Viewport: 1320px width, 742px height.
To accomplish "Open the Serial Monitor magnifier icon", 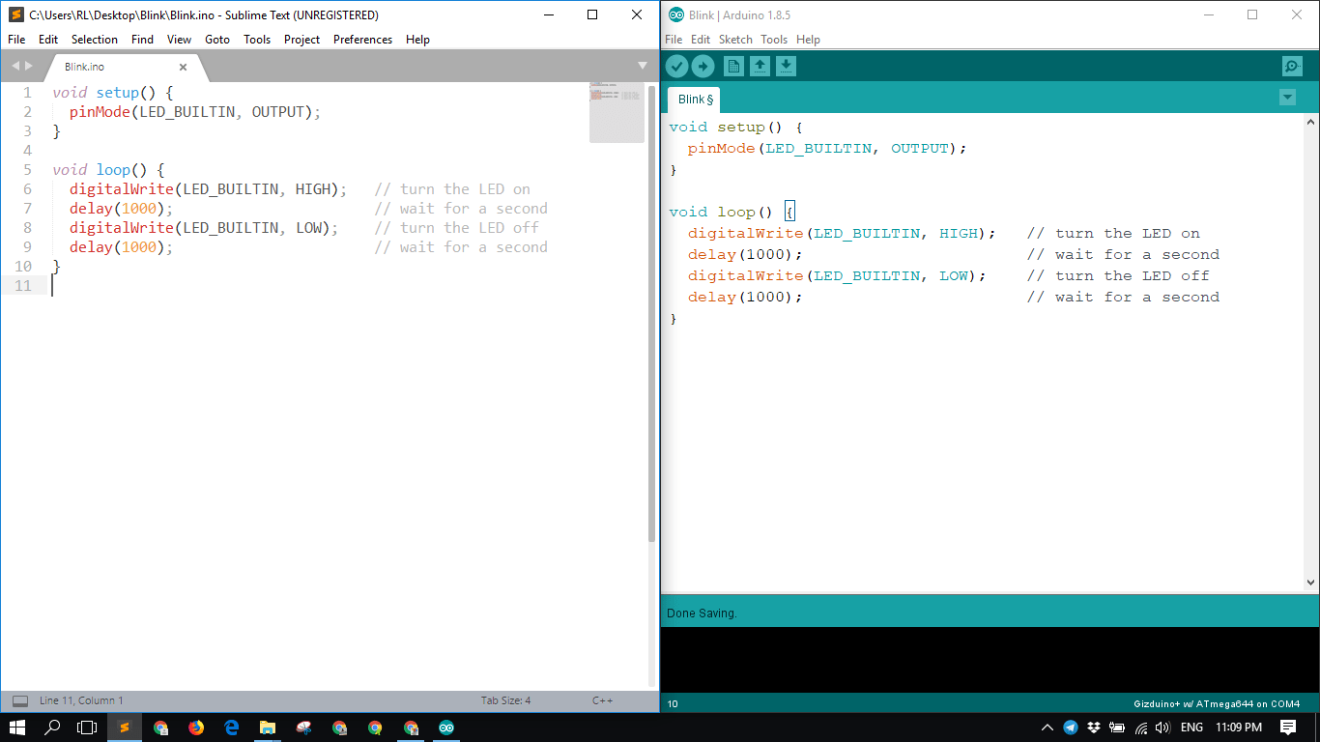I will (1291, 66).
